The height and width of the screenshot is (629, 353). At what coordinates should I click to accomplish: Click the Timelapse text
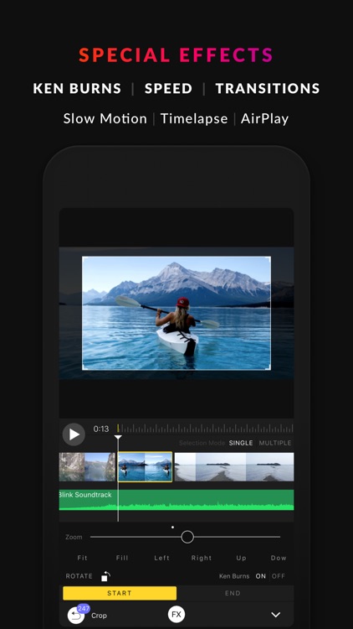(194, 119)
